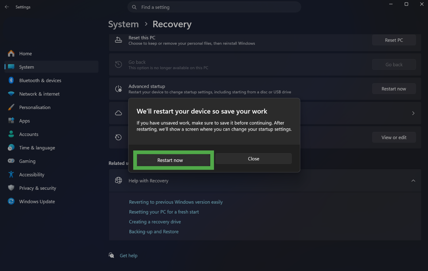This screenshot has width=428, height=271.
Task: Minimize the Settings window
Action: [x=391, y=4]
